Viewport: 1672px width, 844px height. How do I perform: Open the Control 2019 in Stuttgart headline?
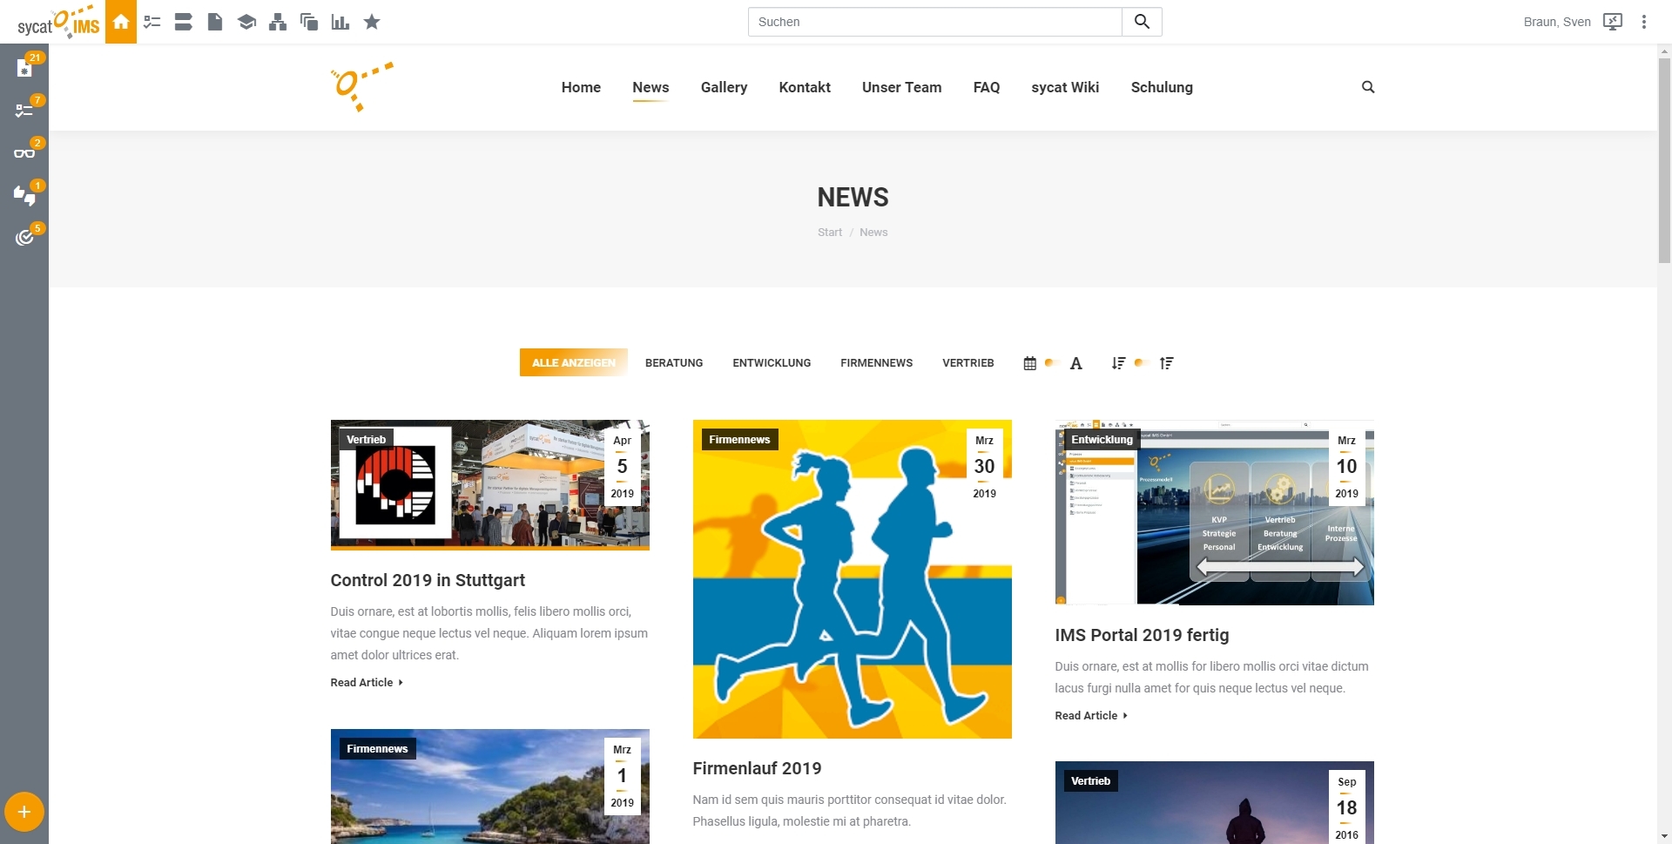click(x=428, y=580)
